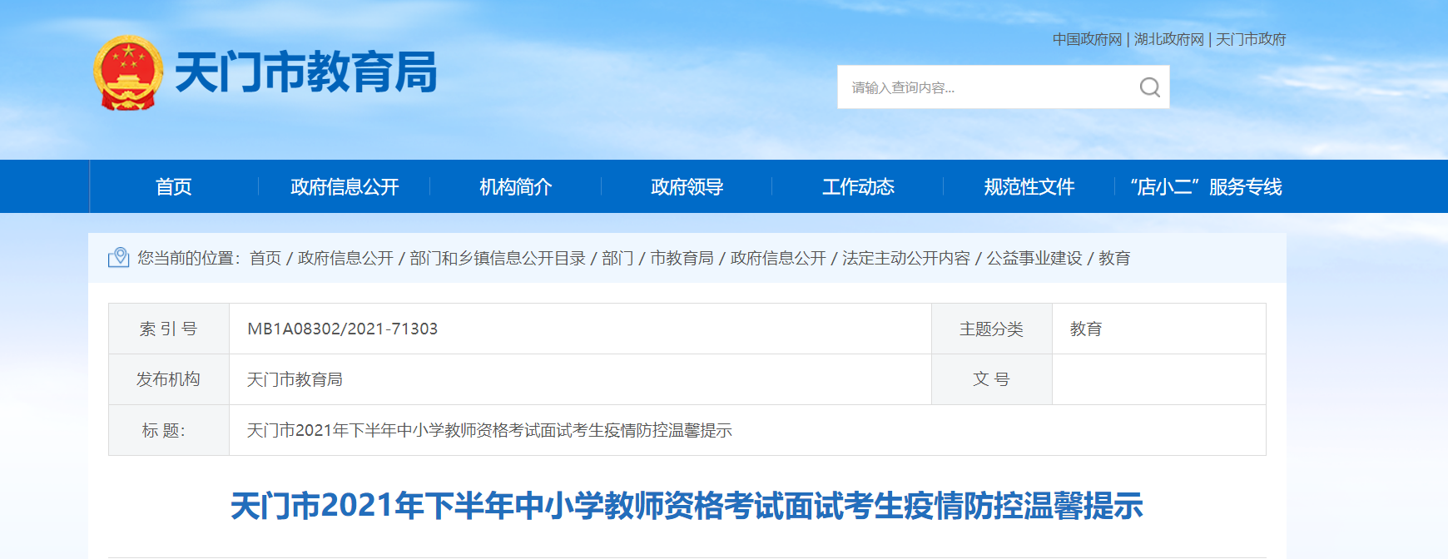This screenshot has height=559, width=1448.
Task: Click the 主题分类 table label
Action: click(x=991, y=329)
